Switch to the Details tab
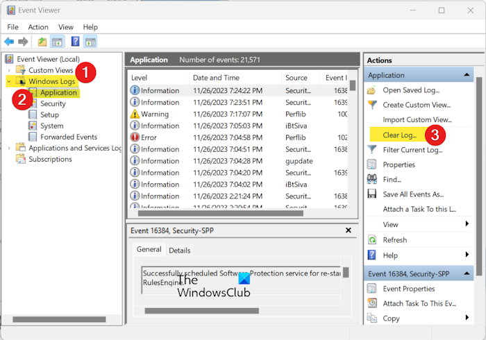This screenshot has width=486, height=340. [x=179, y=250]
